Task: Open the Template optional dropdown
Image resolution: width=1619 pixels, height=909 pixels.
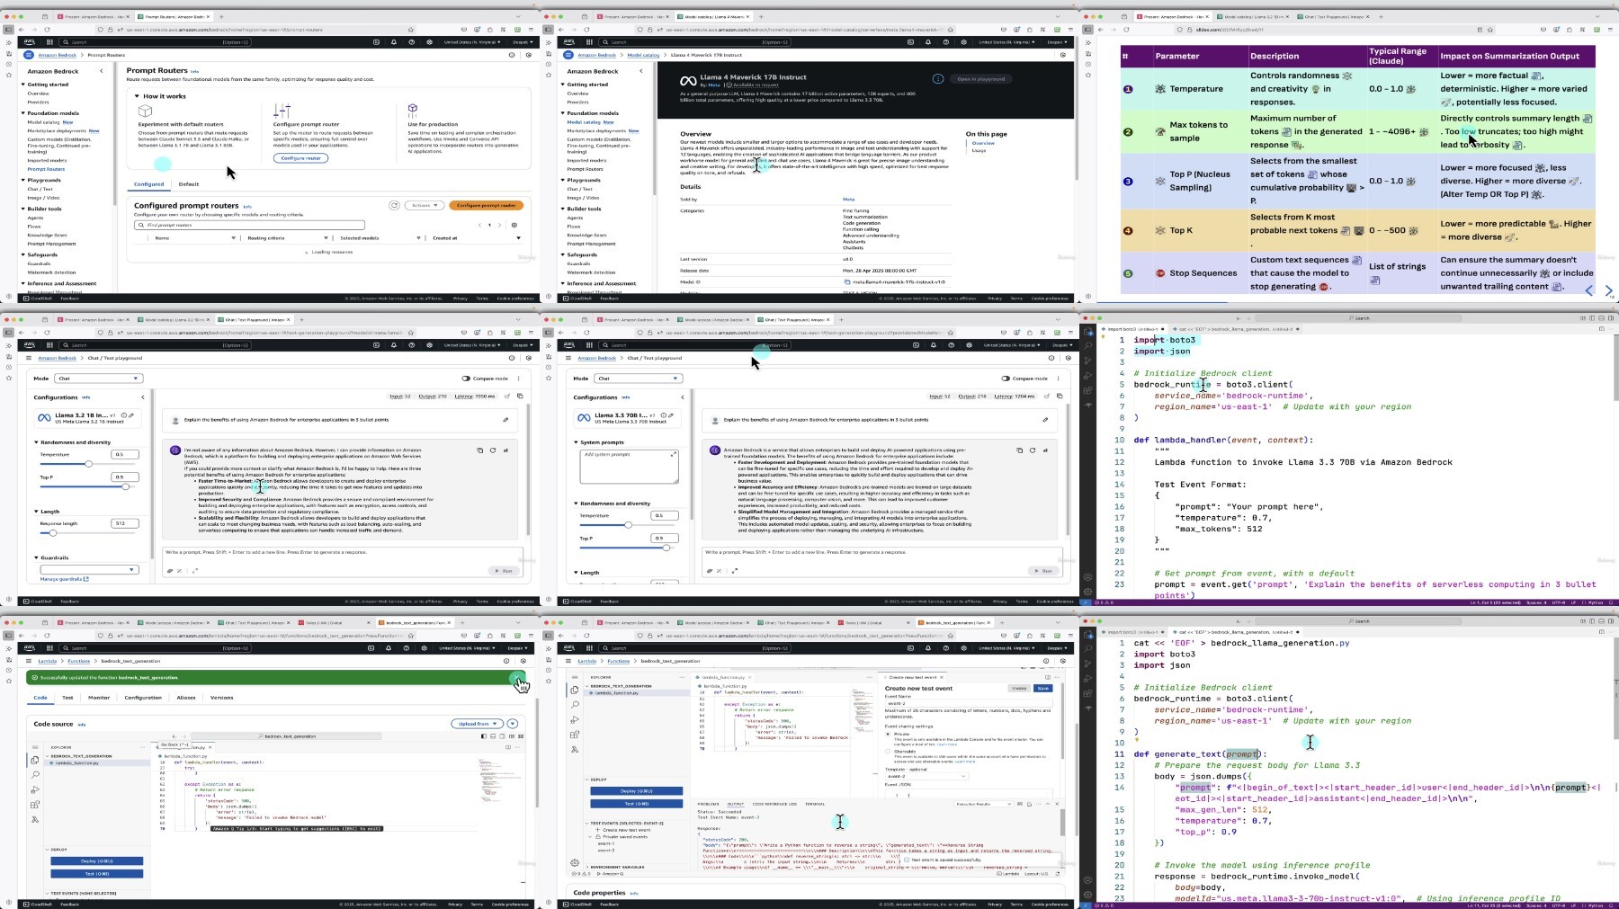Action: 926,776
